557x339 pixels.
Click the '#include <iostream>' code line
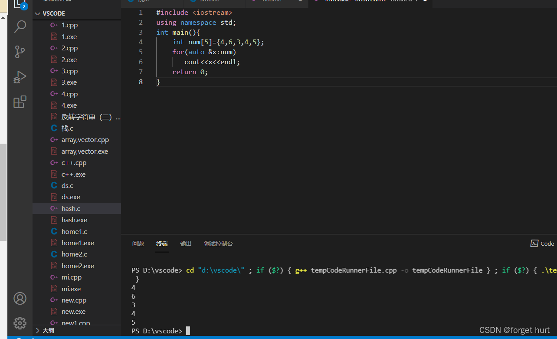point(194,13)
